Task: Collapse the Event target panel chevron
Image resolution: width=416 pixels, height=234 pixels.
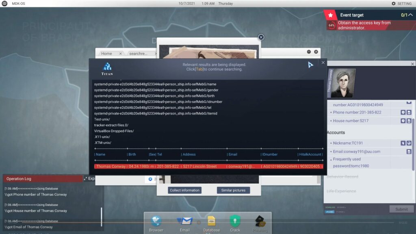Action: pos(410,15)
